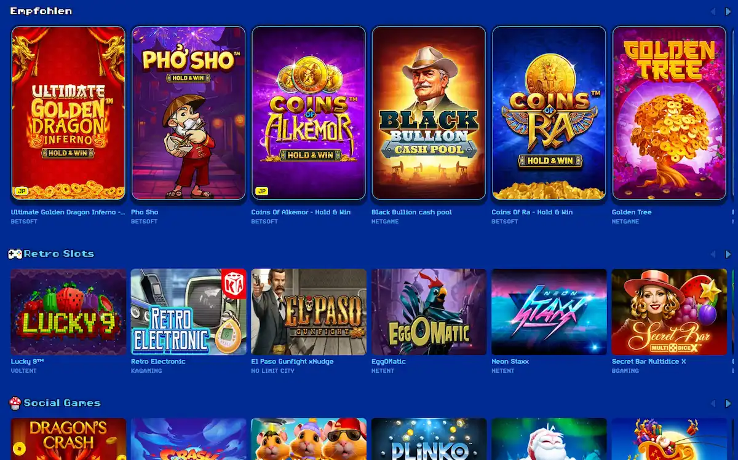Open the Plinko social game tile
Viewport: 738px width, 460px height.
point(429,439)
